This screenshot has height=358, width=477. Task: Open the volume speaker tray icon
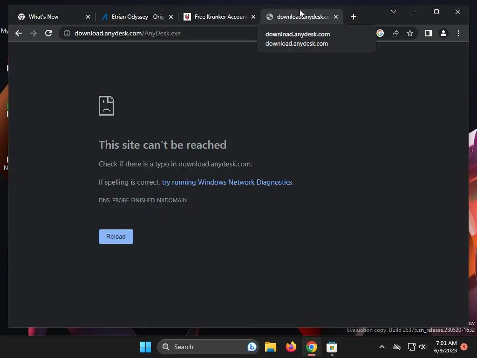[422, 347]
